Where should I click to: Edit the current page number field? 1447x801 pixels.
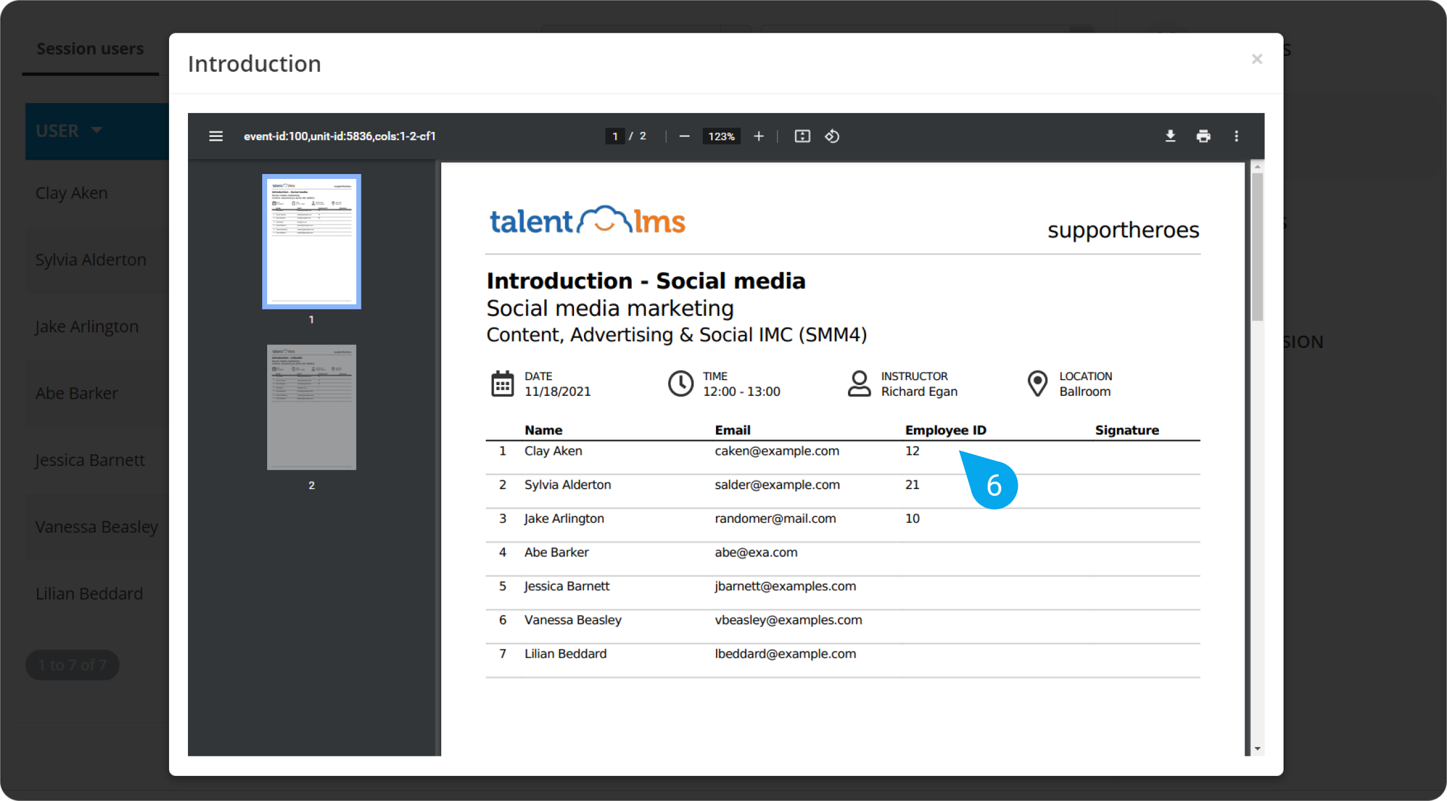tap(615, 136)
